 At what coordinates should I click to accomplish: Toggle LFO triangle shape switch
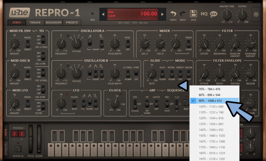pyautogui.click(x=90, y=103)
